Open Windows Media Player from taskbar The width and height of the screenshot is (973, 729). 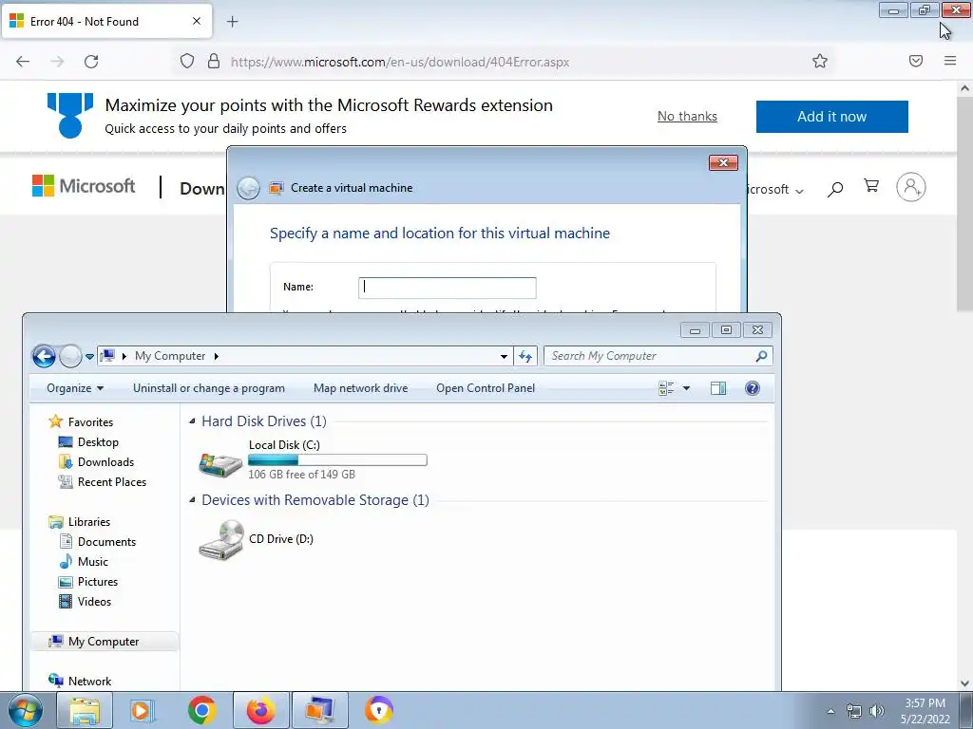click(143, 710)
